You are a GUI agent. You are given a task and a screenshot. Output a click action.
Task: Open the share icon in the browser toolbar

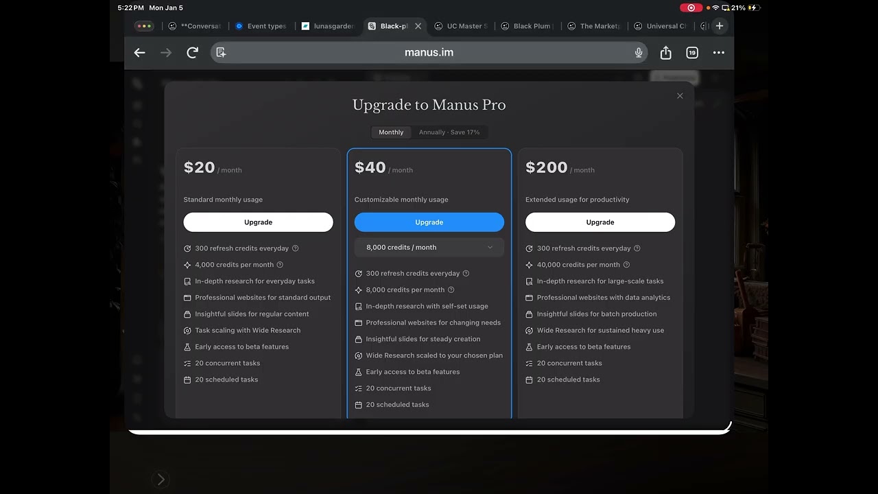[665, 53]
